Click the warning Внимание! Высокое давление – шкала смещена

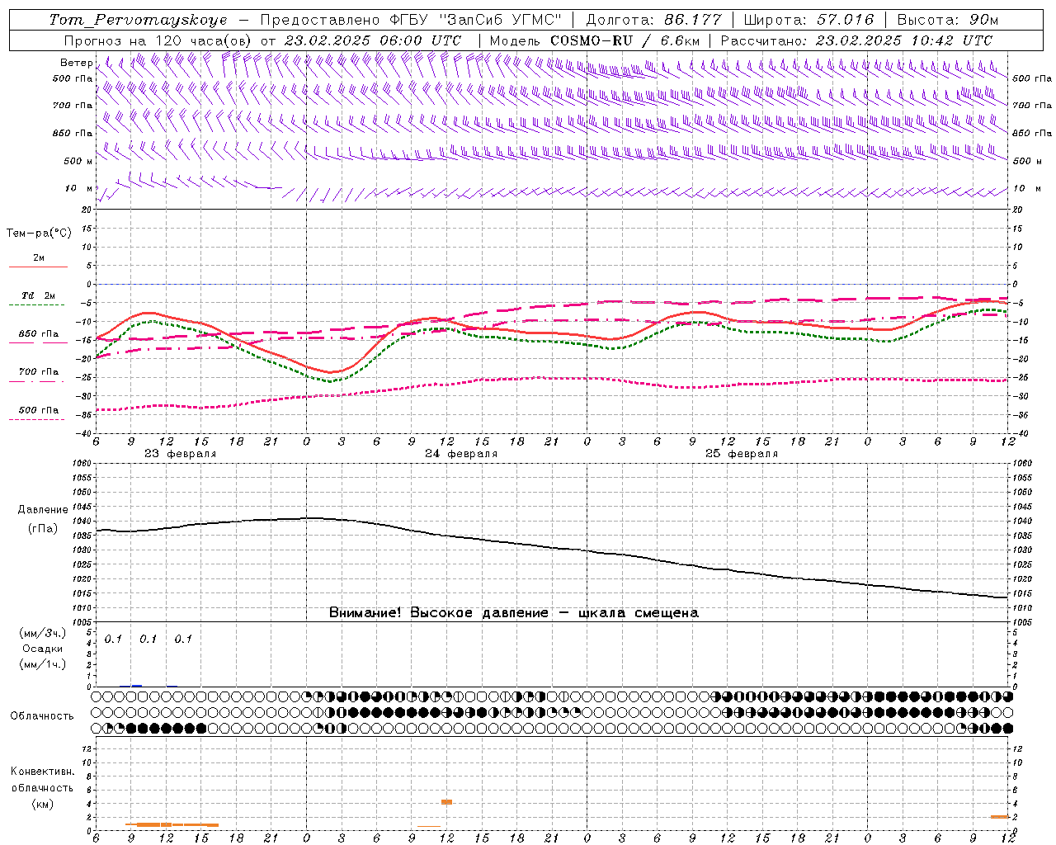click(514, 613)
